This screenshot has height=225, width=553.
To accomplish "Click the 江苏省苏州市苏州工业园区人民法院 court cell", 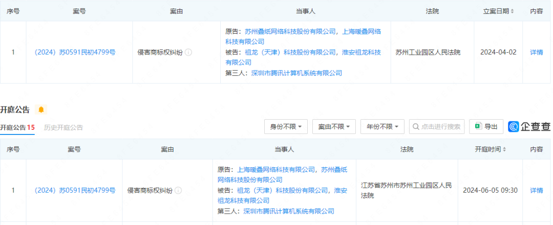I will pos(407,190).
